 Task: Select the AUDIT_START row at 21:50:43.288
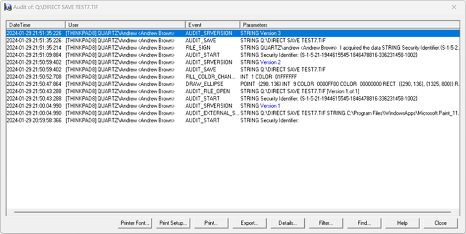[233, 99]
